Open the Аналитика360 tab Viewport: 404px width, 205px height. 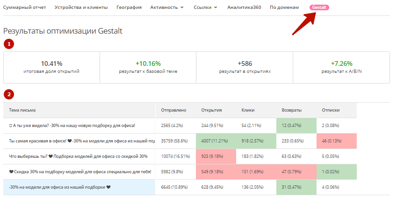pyautogui.click(x=244, y=7)
